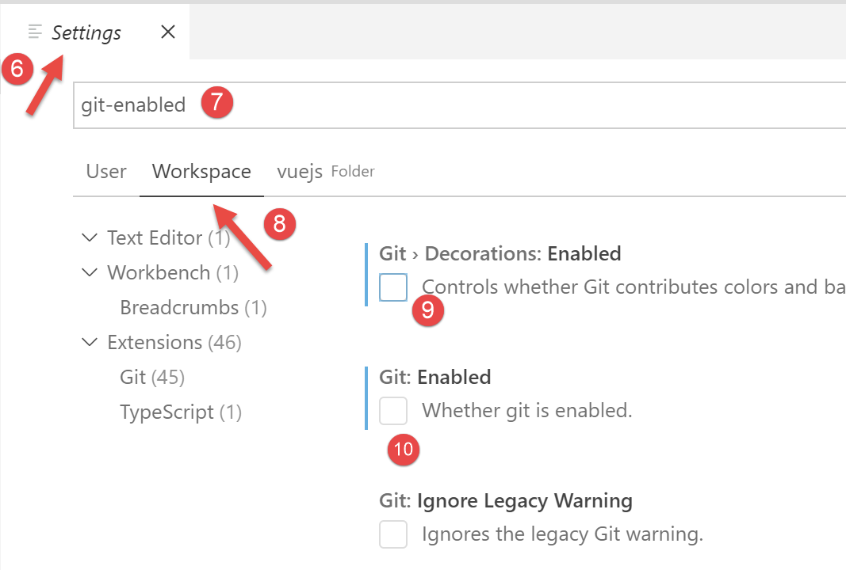Toggle the Git Decorations Enabled checkbox
846x570 pixels.
pos(393,287)
